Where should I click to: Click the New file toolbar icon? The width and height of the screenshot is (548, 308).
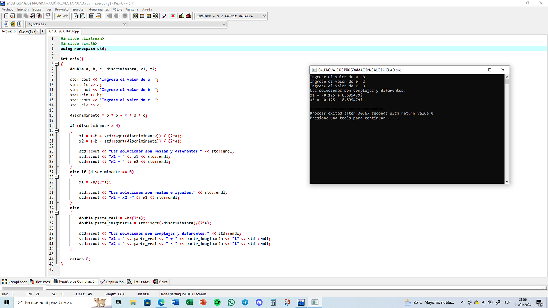tap(6, 16)
